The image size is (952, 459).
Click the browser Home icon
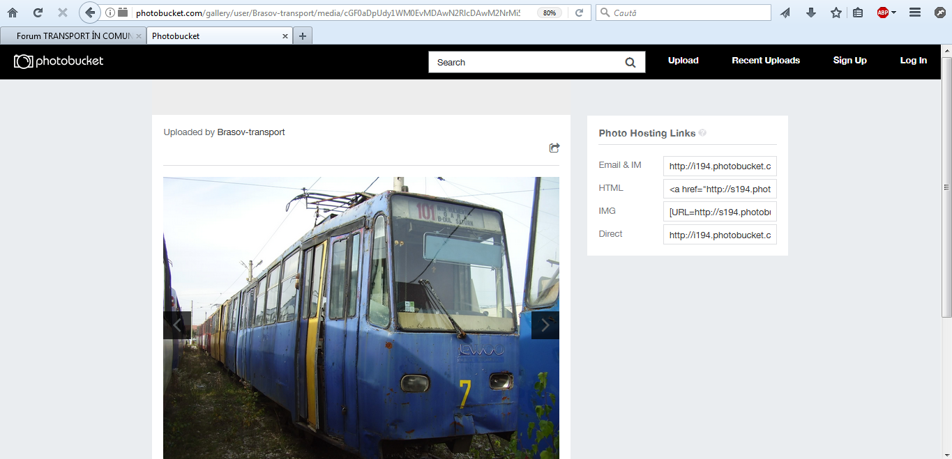click(13, 13)
